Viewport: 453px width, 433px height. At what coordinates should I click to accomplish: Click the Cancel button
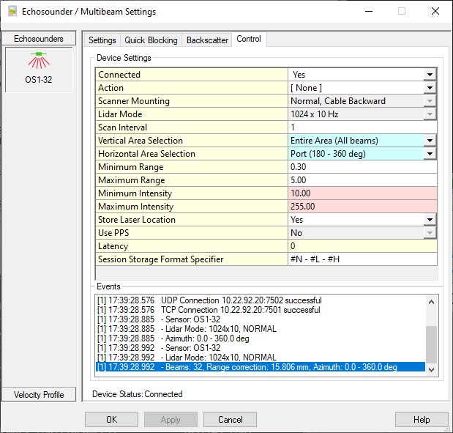point(230,419)
